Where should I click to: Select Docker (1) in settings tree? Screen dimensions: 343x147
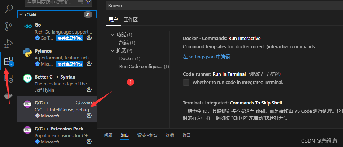coord(130,58)
